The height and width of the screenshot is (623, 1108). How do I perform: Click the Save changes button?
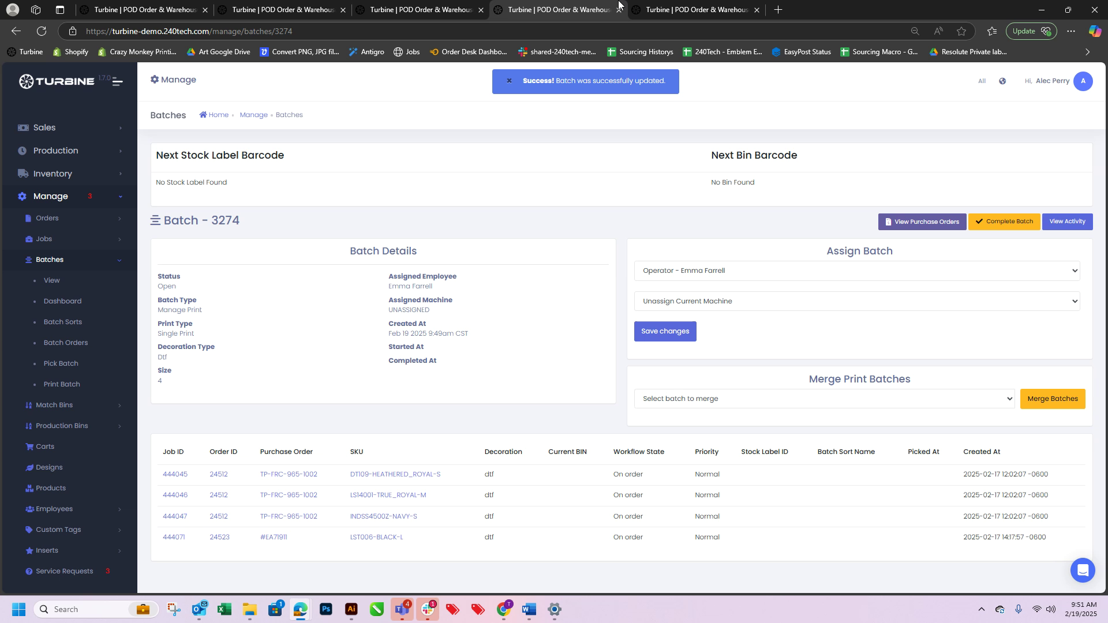click(x=665, y=332)
